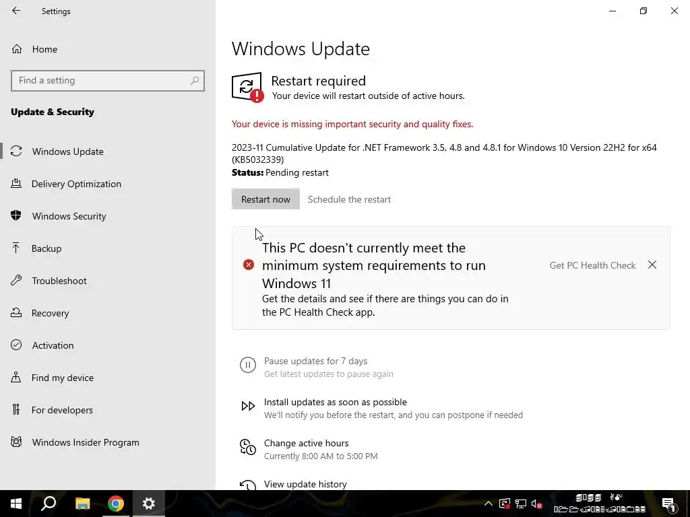Click the clock icon for active hours
Image resolution: width=690 pixels, height=517 pixels.
248,447
